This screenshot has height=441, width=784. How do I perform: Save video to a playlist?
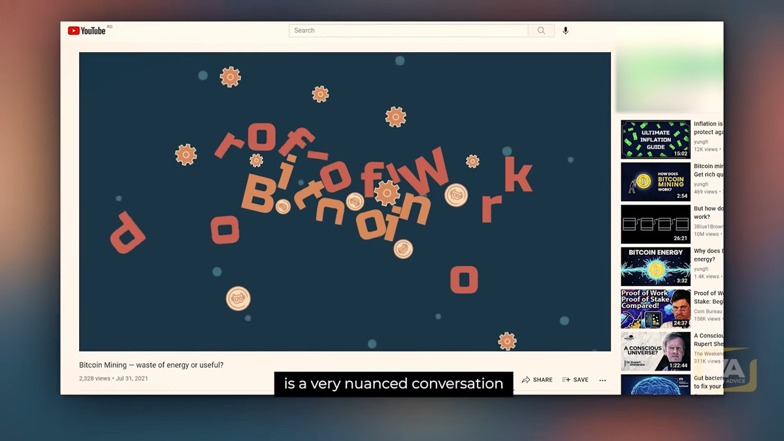(575, 380)
